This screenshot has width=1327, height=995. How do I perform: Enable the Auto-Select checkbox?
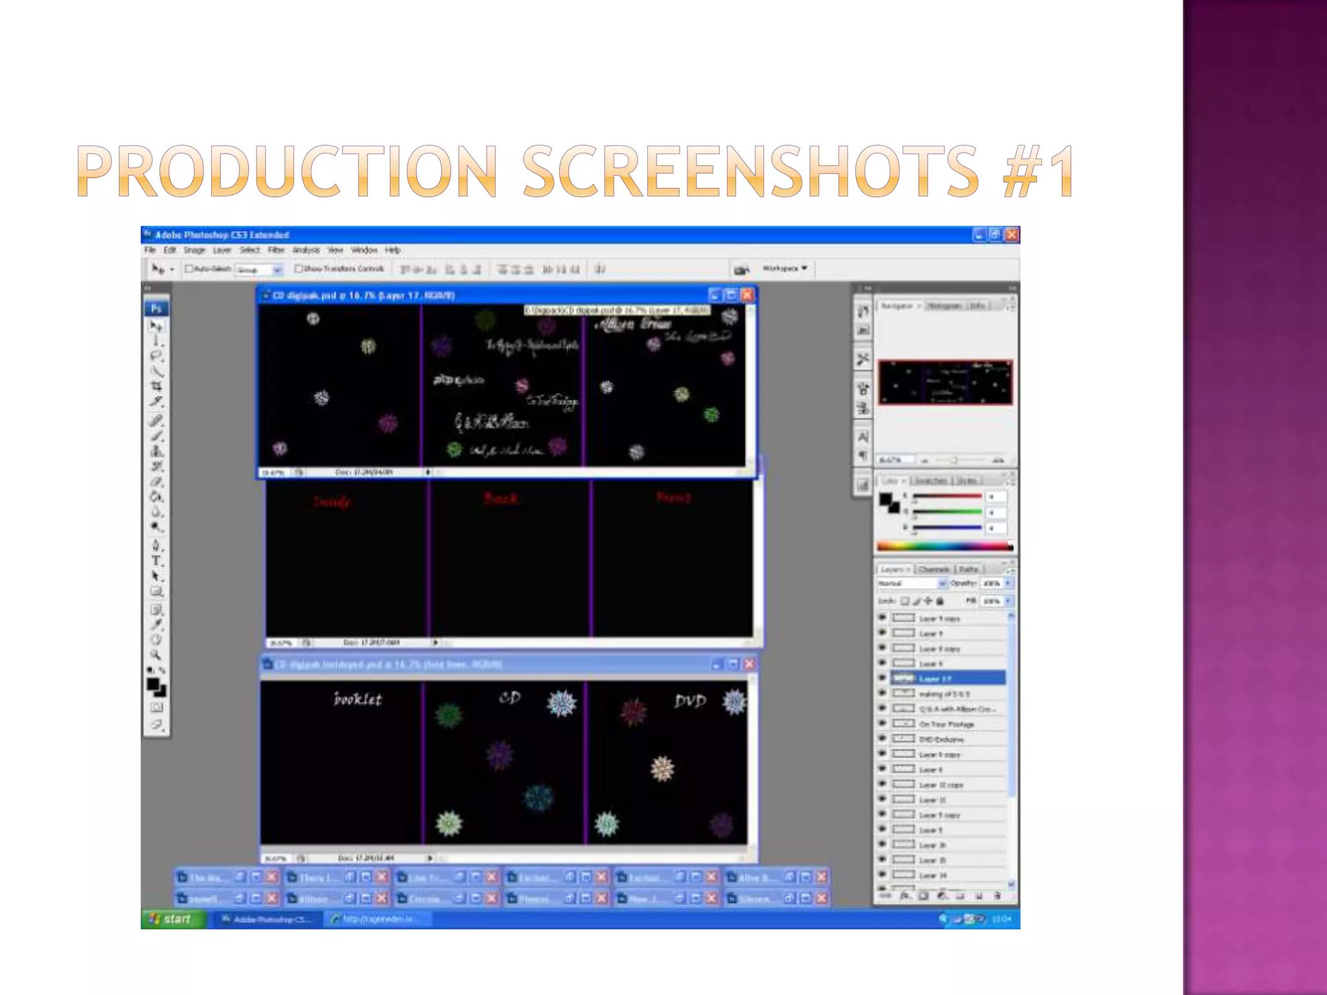189,269
